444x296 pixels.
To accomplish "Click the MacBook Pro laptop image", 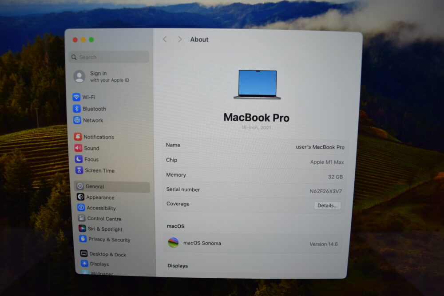I will tap(257, 84).
